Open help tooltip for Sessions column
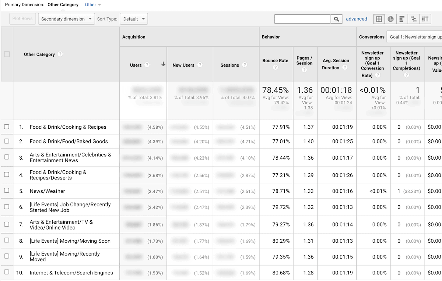Image resolution: width=442 pixels, height=281 pixels. point(245,65)
